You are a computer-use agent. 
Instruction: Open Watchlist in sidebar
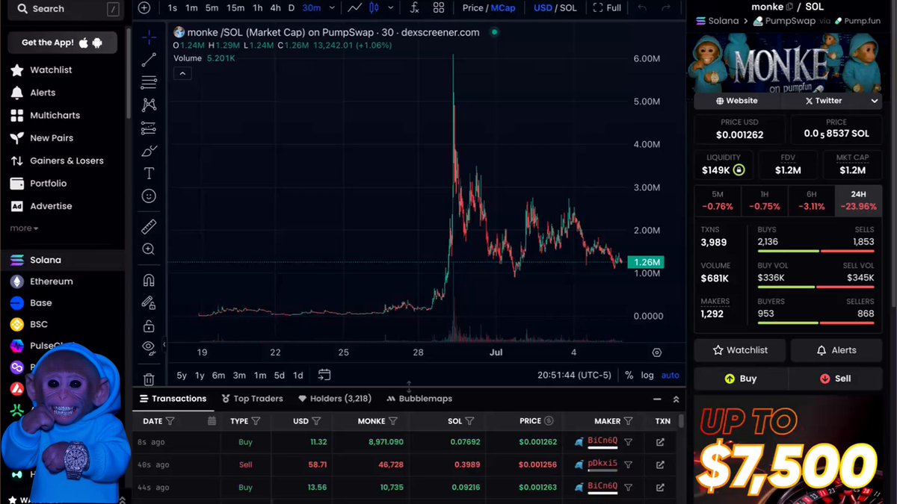[51, 69]
